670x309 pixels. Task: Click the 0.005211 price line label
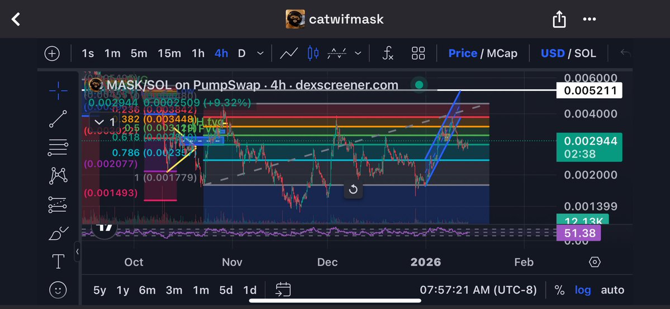pos(589,90)
